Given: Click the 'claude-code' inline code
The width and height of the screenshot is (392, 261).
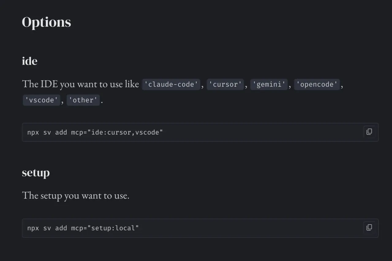Looking at the screenshot, I should (171, 84).
